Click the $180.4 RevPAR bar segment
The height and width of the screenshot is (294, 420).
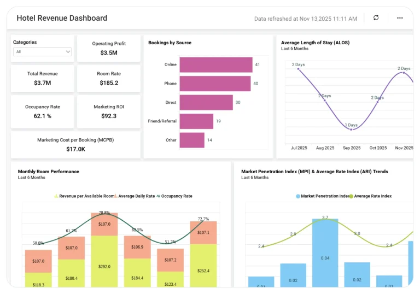(71, 273)
